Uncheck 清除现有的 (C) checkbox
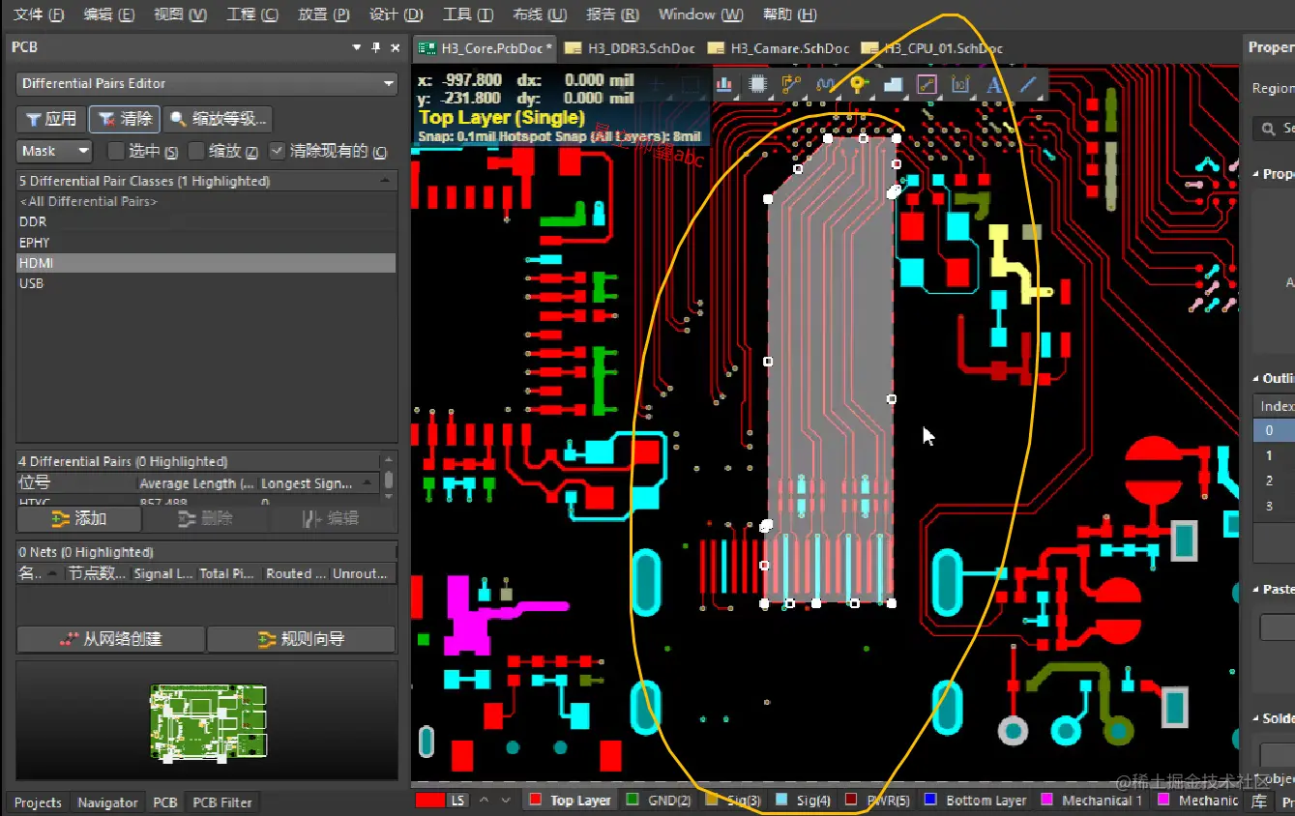 pyautogui.click(x=278, y=151)
